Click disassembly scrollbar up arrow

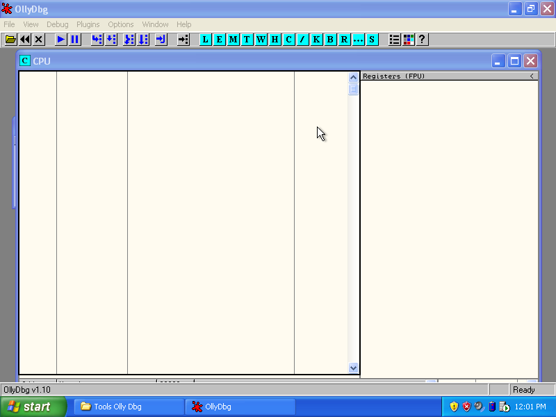pyautogui.click(x=353, y=77)
